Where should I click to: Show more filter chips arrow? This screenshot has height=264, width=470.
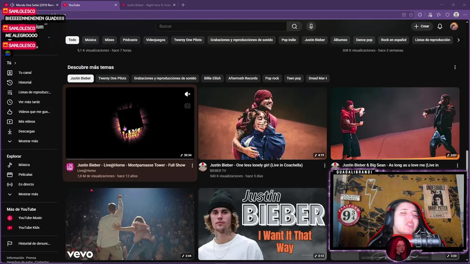(x=458, y=40)
